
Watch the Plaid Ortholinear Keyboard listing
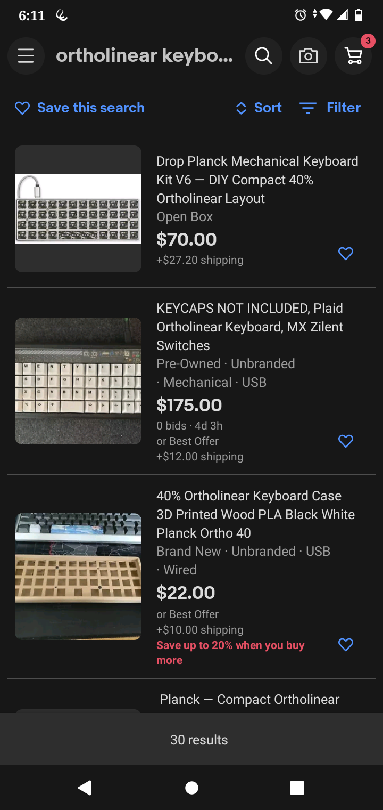click(346, 441)
